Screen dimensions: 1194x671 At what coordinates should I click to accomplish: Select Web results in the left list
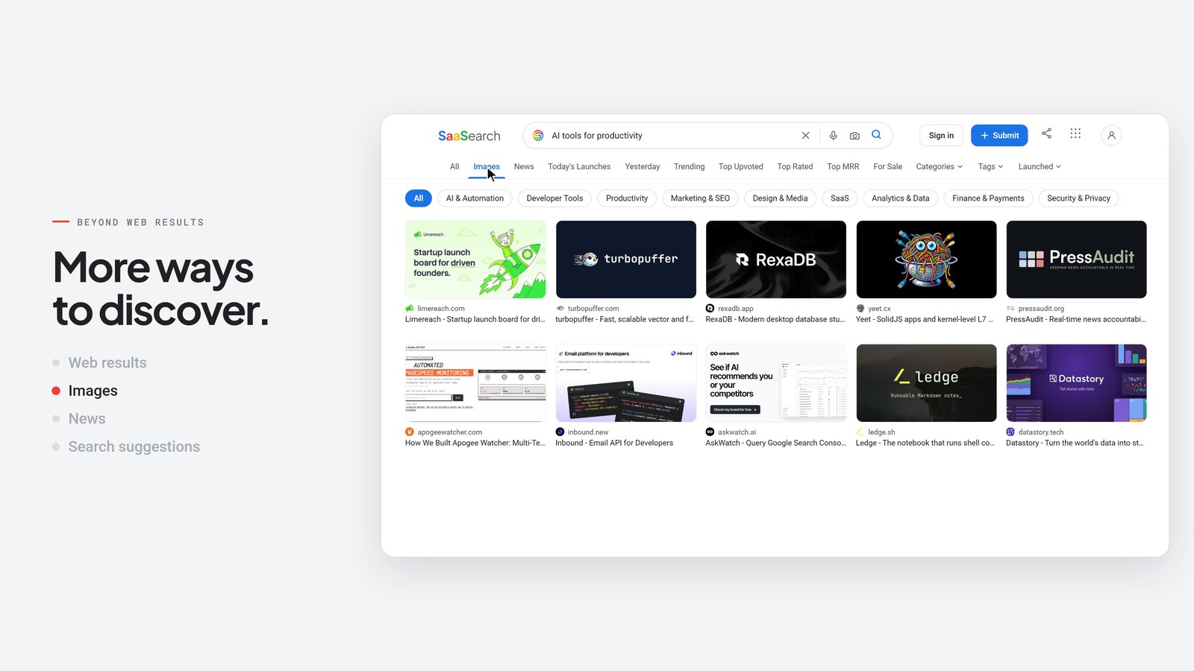(x=107, y=363)
